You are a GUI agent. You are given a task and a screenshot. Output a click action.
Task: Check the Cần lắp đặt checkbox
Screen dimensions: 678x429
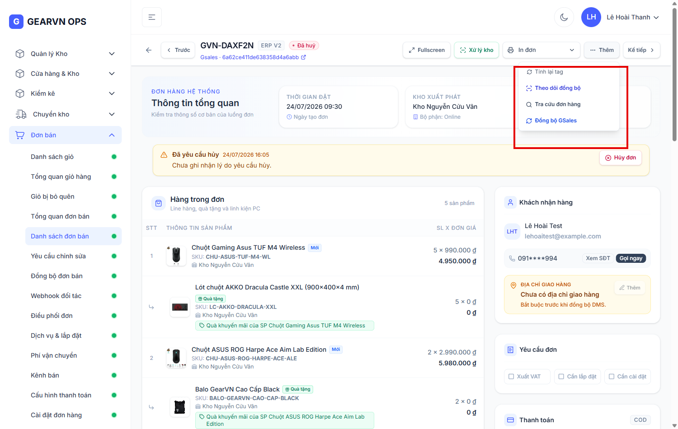tap(561, 377)
